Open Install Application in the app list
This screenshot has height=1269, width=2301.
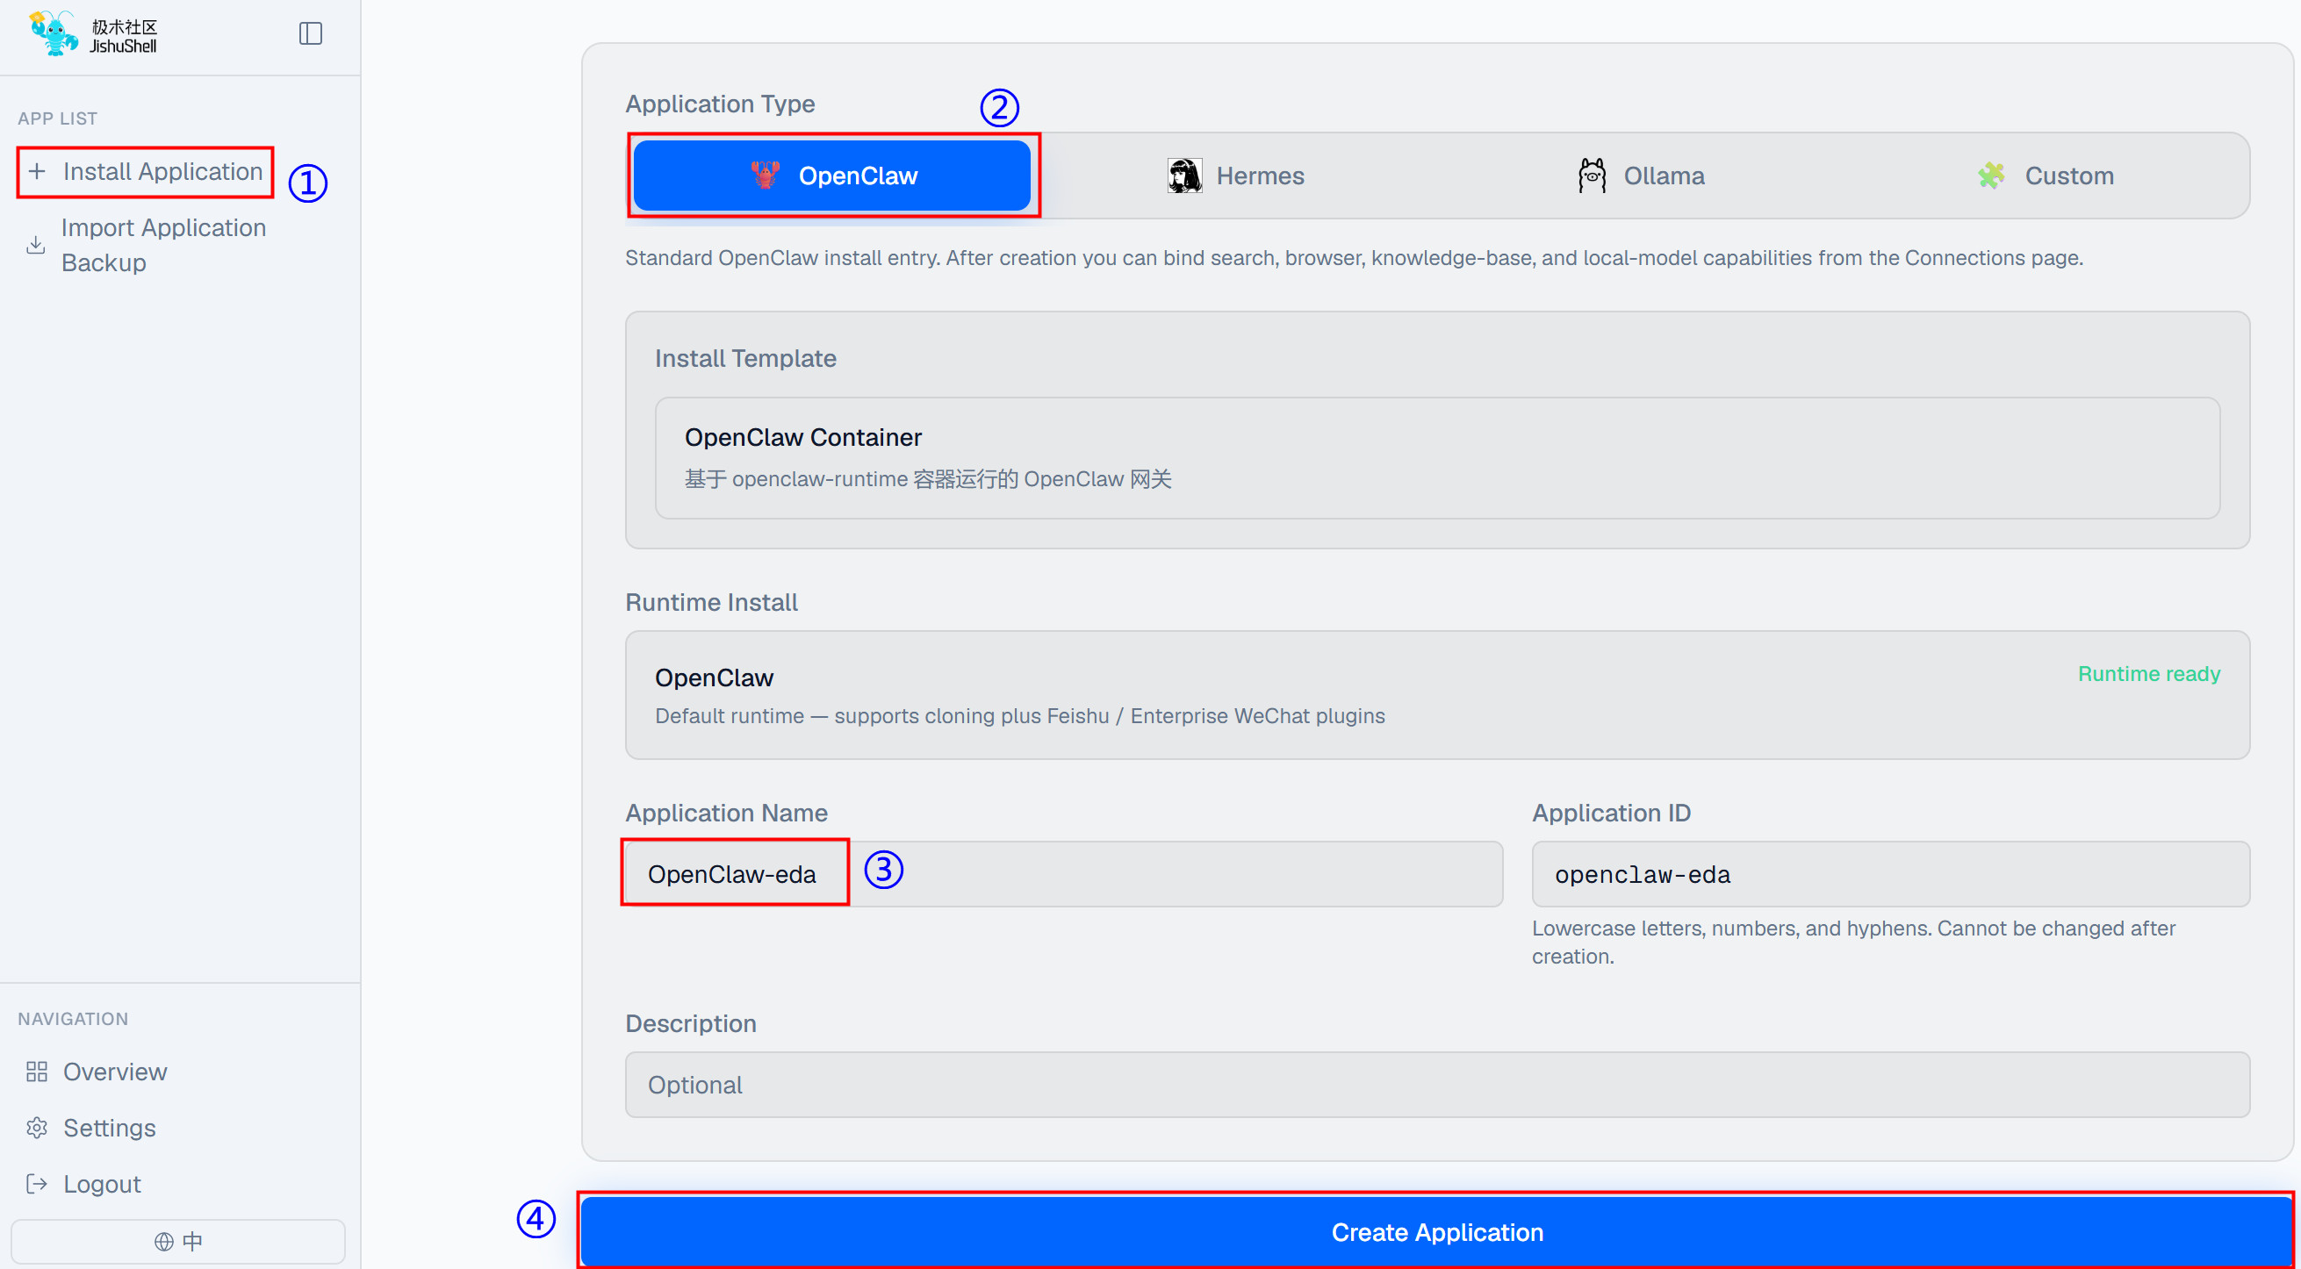(x=146, y=171)
